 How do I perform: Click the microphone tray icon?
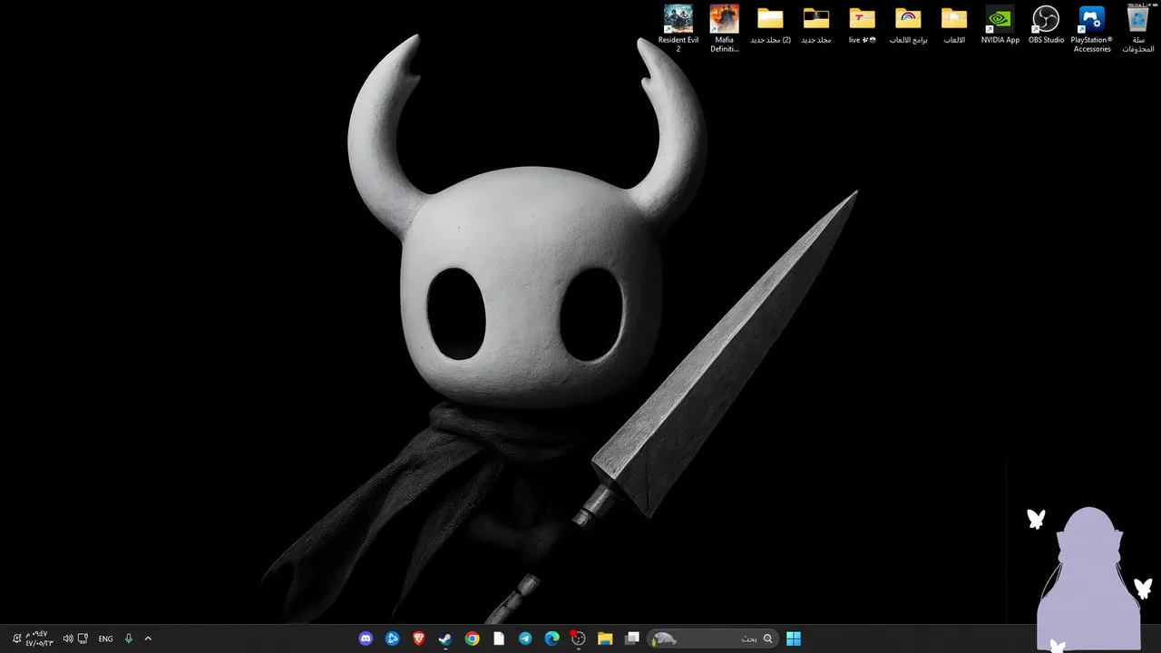(129, 638)
